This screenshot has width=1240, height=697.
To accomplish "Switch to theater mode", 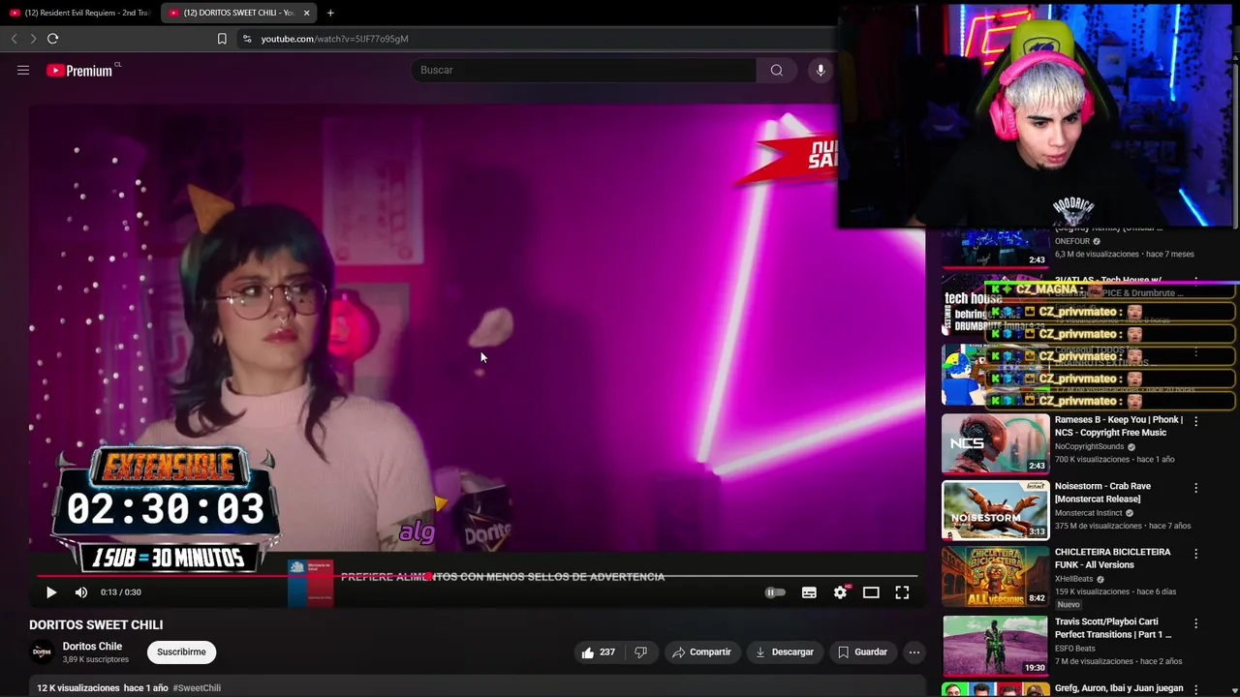I will pos(871,592).
